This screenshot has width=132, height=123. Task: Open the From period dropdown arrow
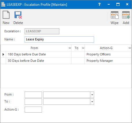[x=92, y=95]
